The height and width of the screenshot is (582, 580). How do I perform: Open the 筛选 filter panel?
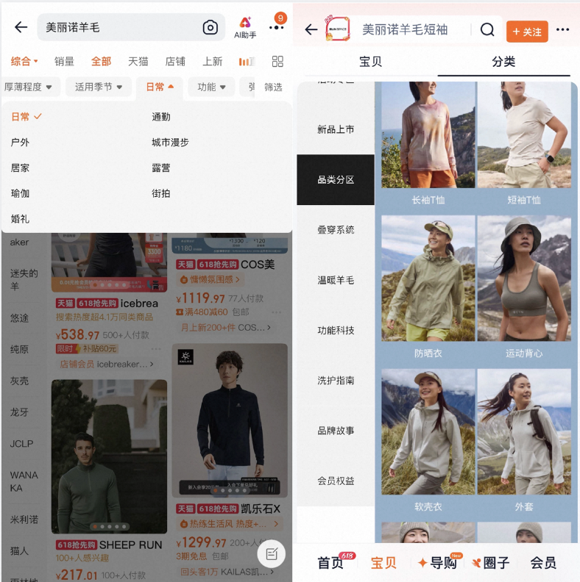click(x=273, y=87)
